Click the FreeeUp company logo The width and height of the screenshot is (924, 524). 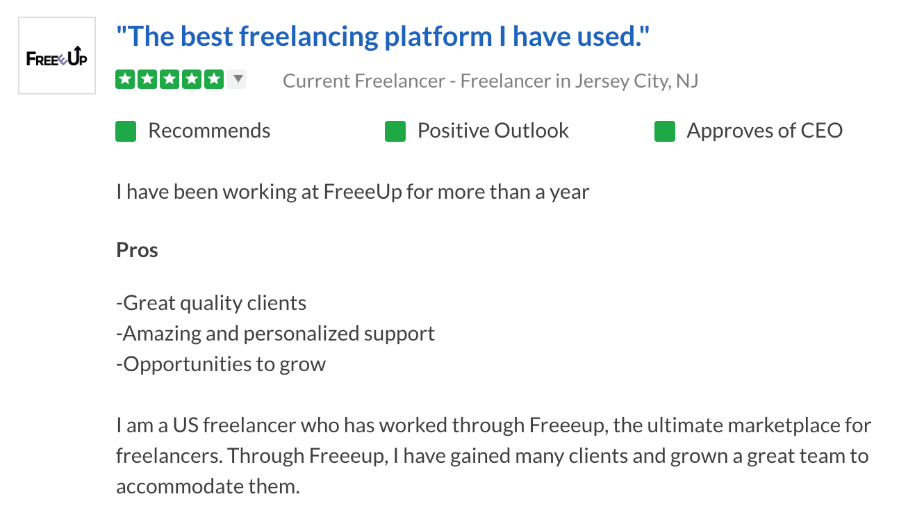coord(57,56)
